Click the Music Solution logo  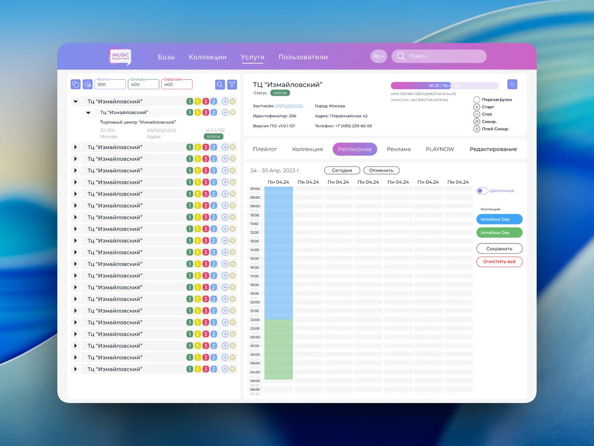(120, 56)
